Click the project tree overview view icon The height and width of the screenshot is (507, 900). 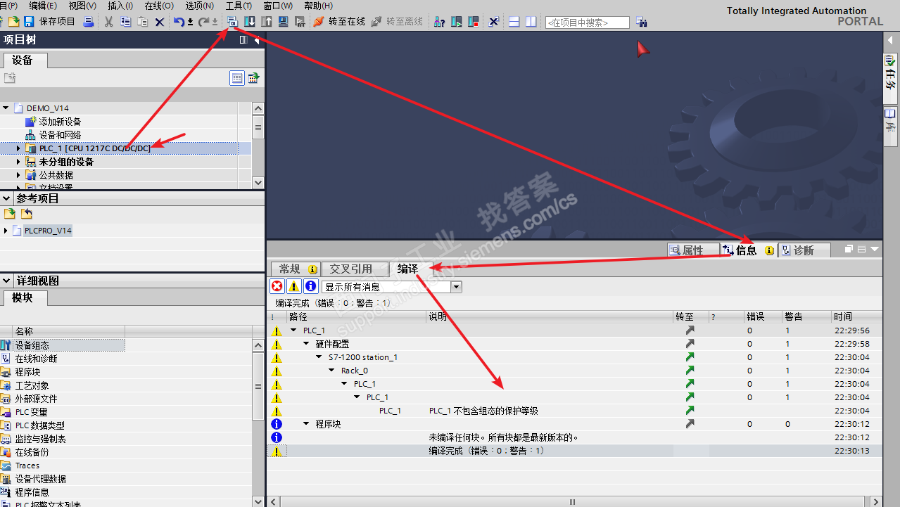pos(237,78)
